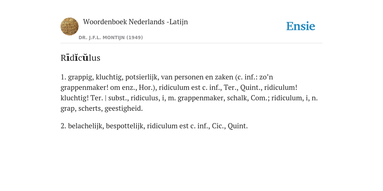Click the abbreviation 'Hor.)' in definition one
Viewport: 383px width, 191px height.
point(147,87)
